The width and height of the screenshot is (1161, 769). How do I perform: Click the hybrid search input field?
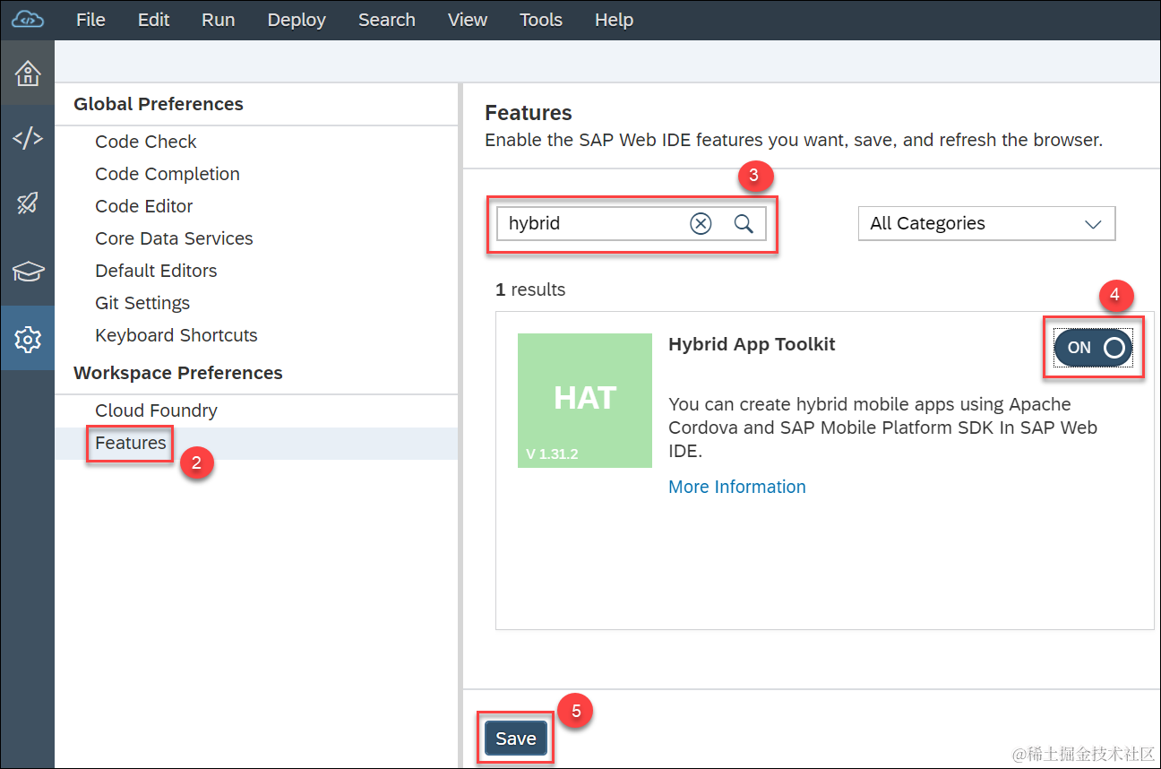click(591, 224)
